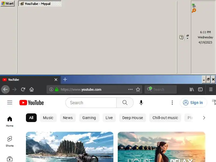Select the News filter chip
The image size is (216, 162).
(x=68, y=118)
